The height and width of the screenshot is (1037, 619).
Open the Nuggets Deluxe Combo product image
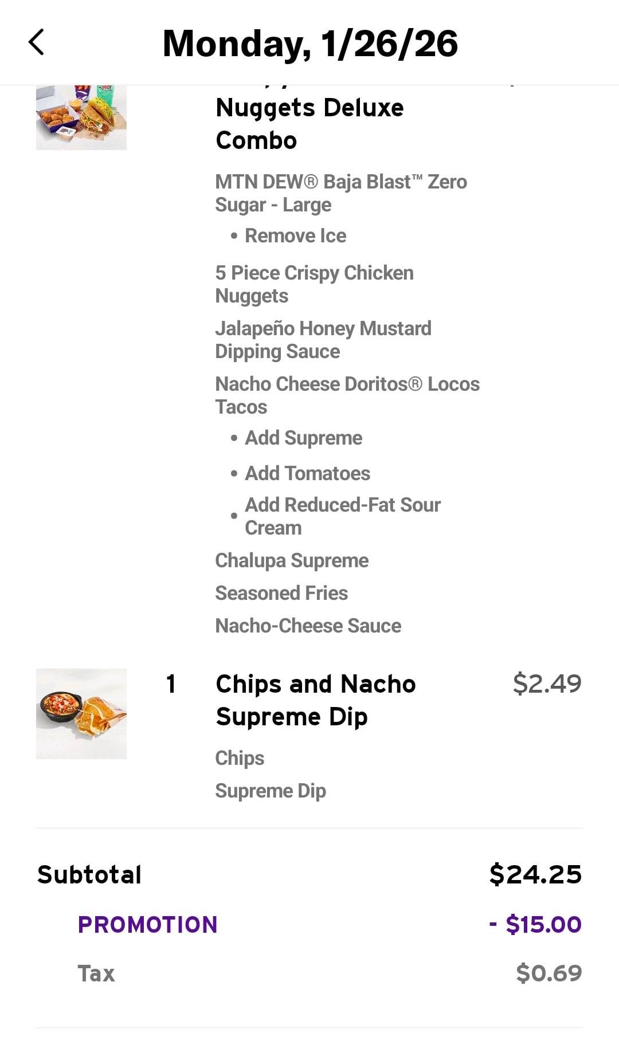pyautogui.click(x=81, y=117)
